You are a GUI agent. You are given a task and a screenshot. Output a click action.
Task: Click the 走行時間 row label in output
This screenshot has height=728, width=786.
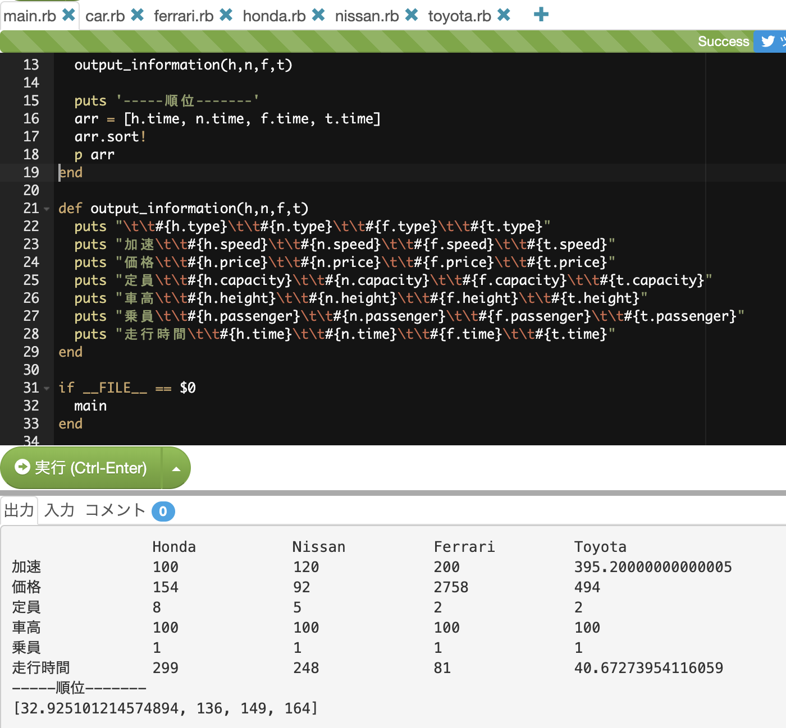(x=41, y=668)
